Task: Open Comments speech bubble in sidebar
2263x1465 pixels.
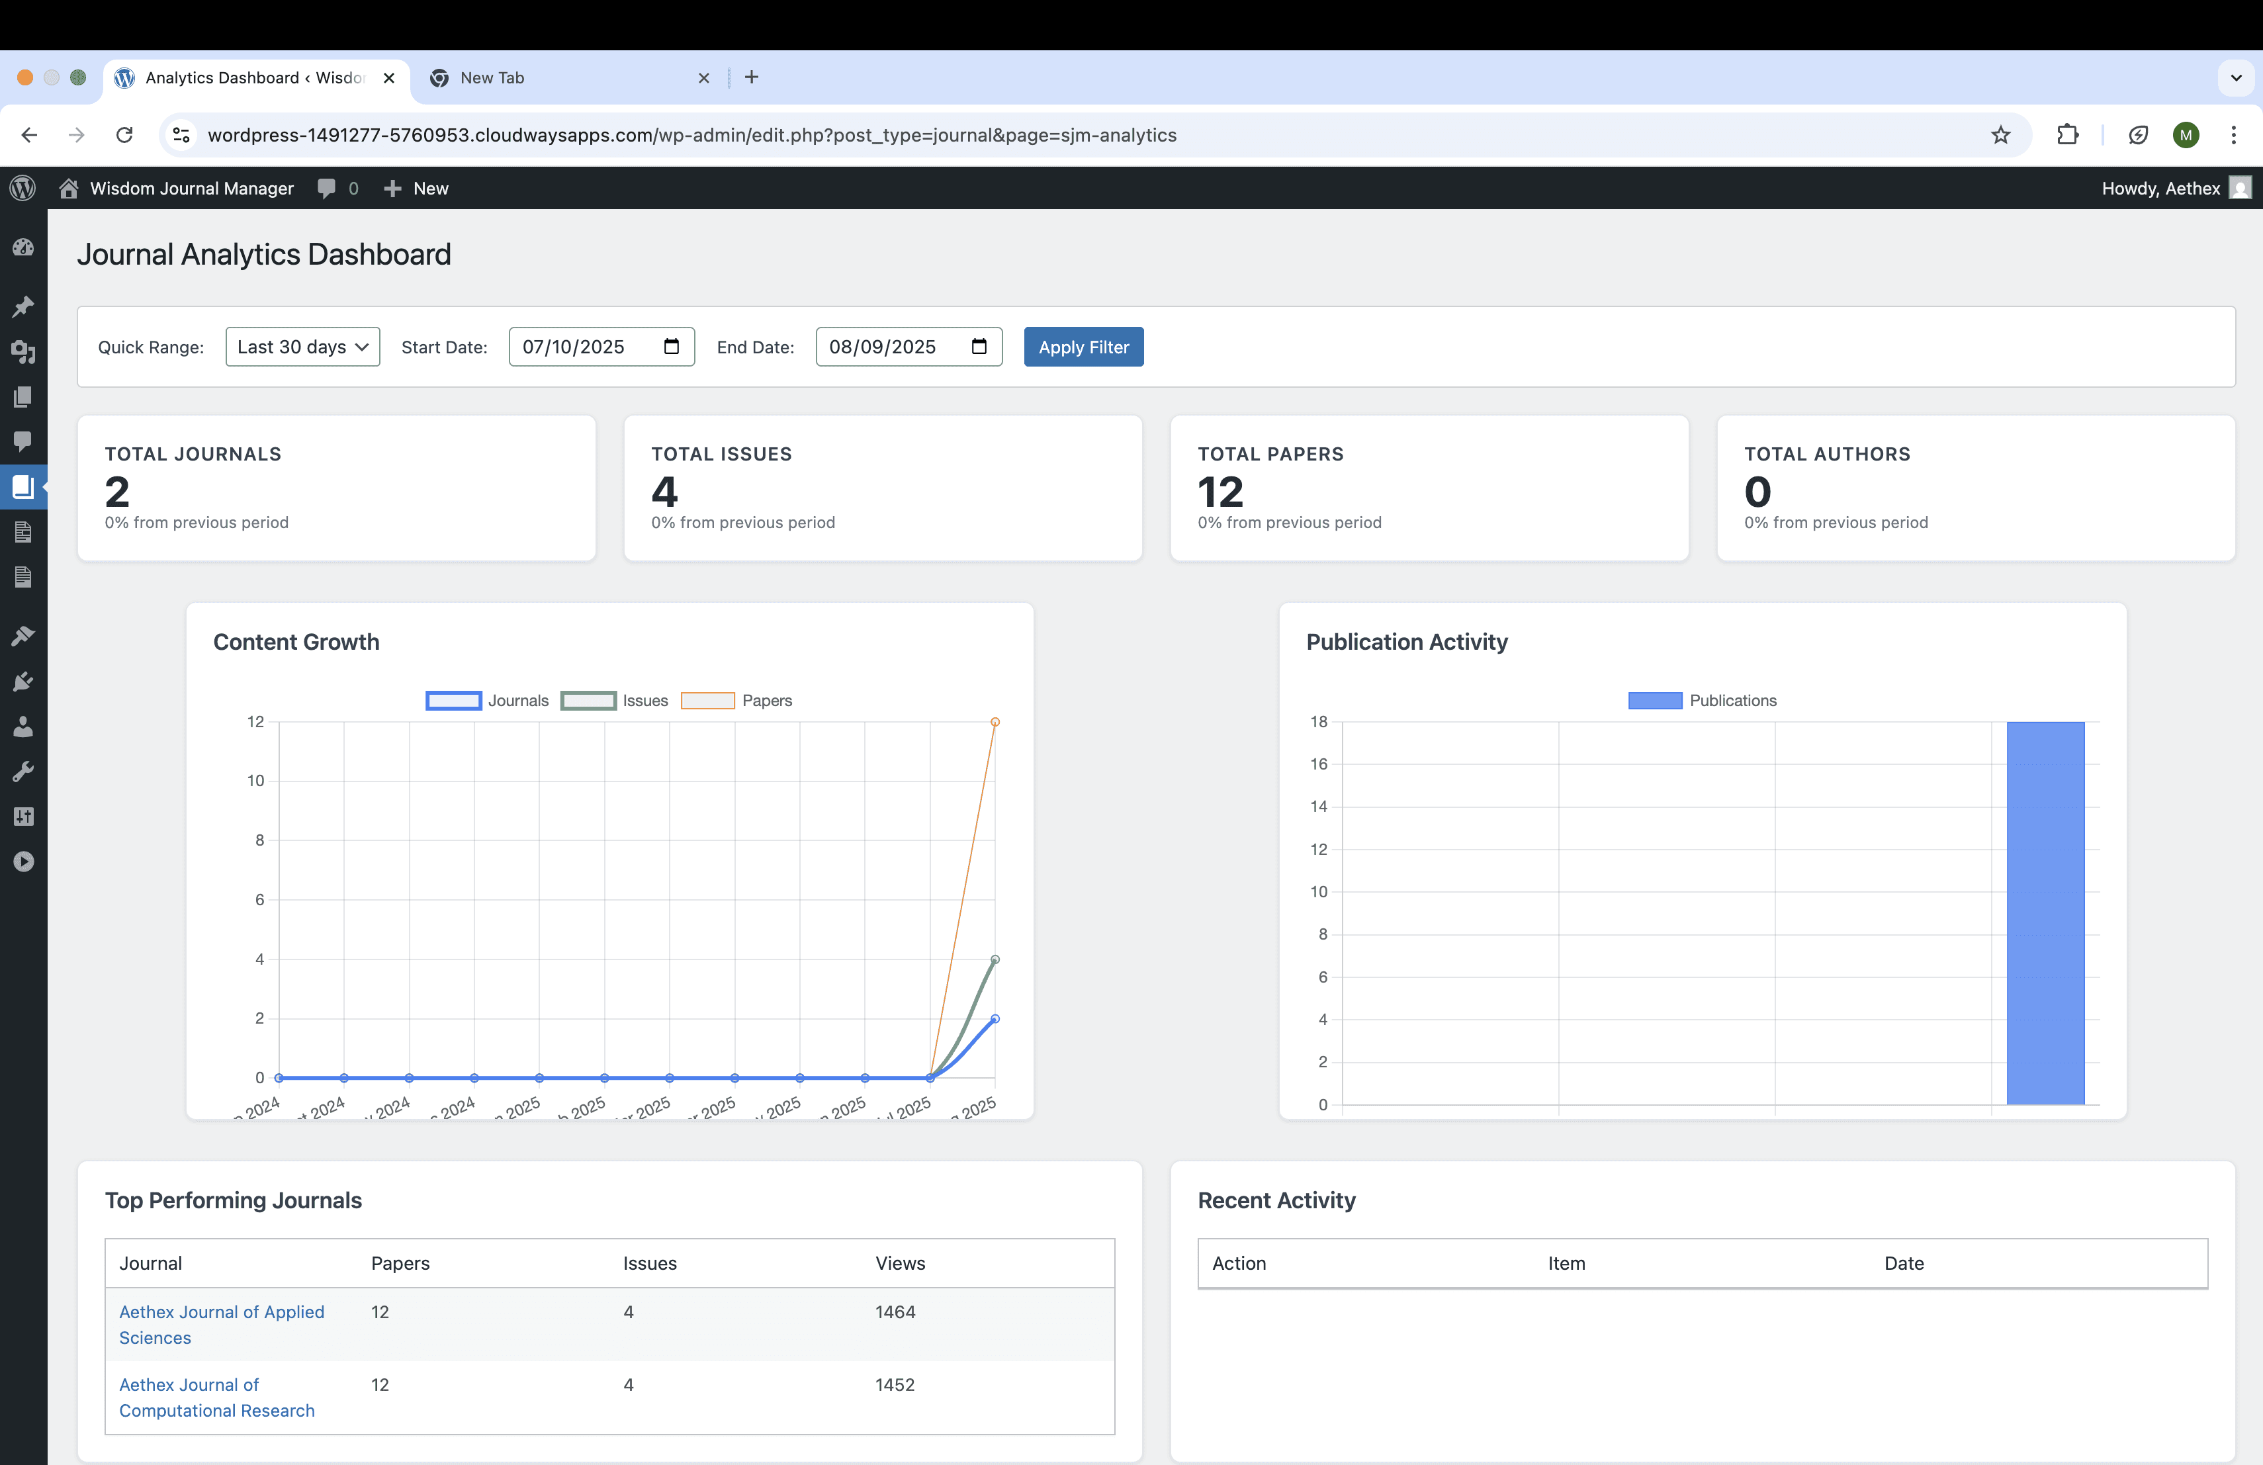Action: [22, 441]
